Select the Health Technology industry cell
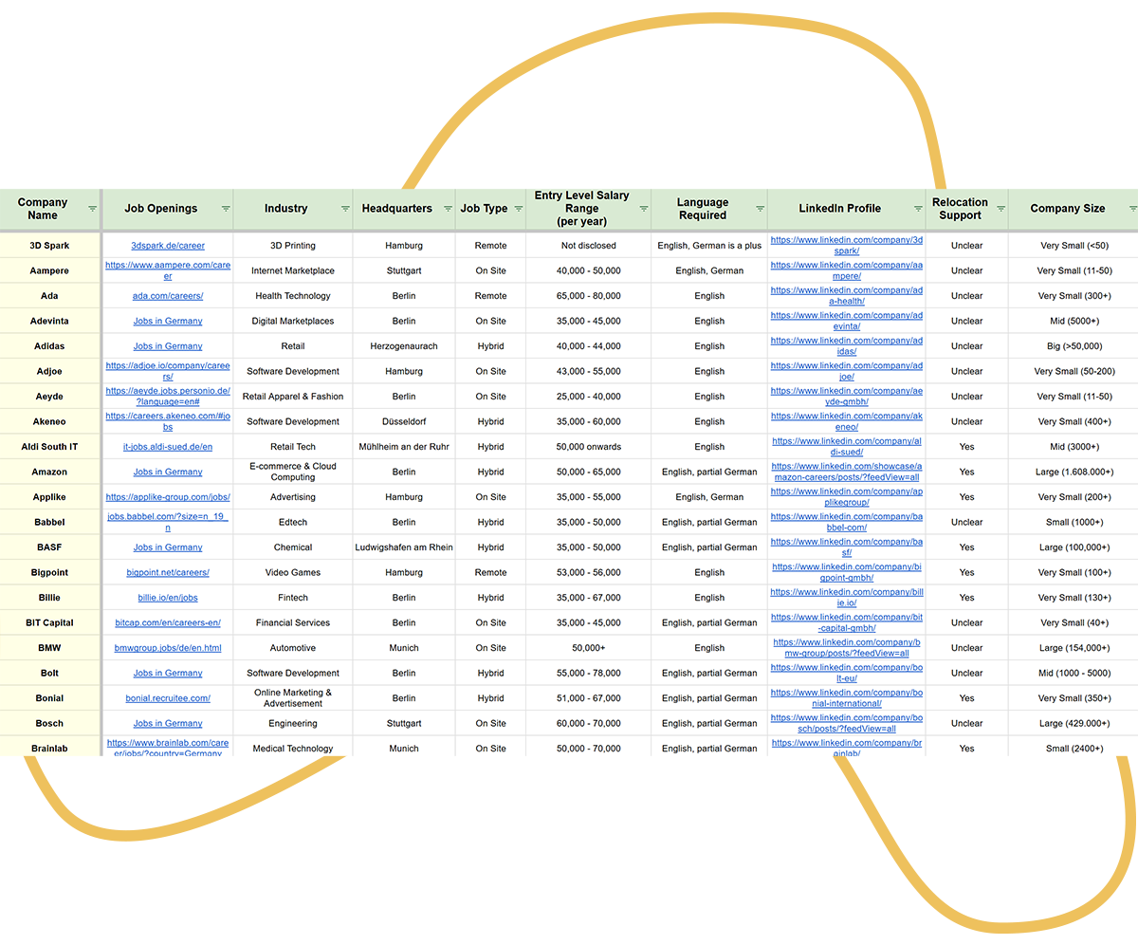1138x945 pixels. (293, 296)
